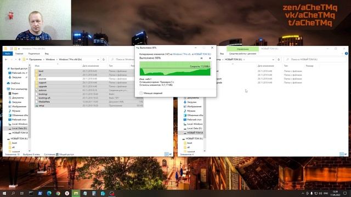Expand address bar dropdown in right Explorer
The height and width of the screenshot is (197, 351).
tap(273, 60)
